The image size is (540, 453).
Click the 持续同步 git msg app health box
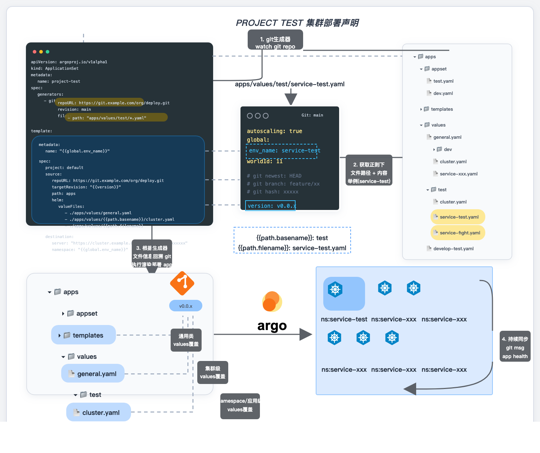point(515,346)
